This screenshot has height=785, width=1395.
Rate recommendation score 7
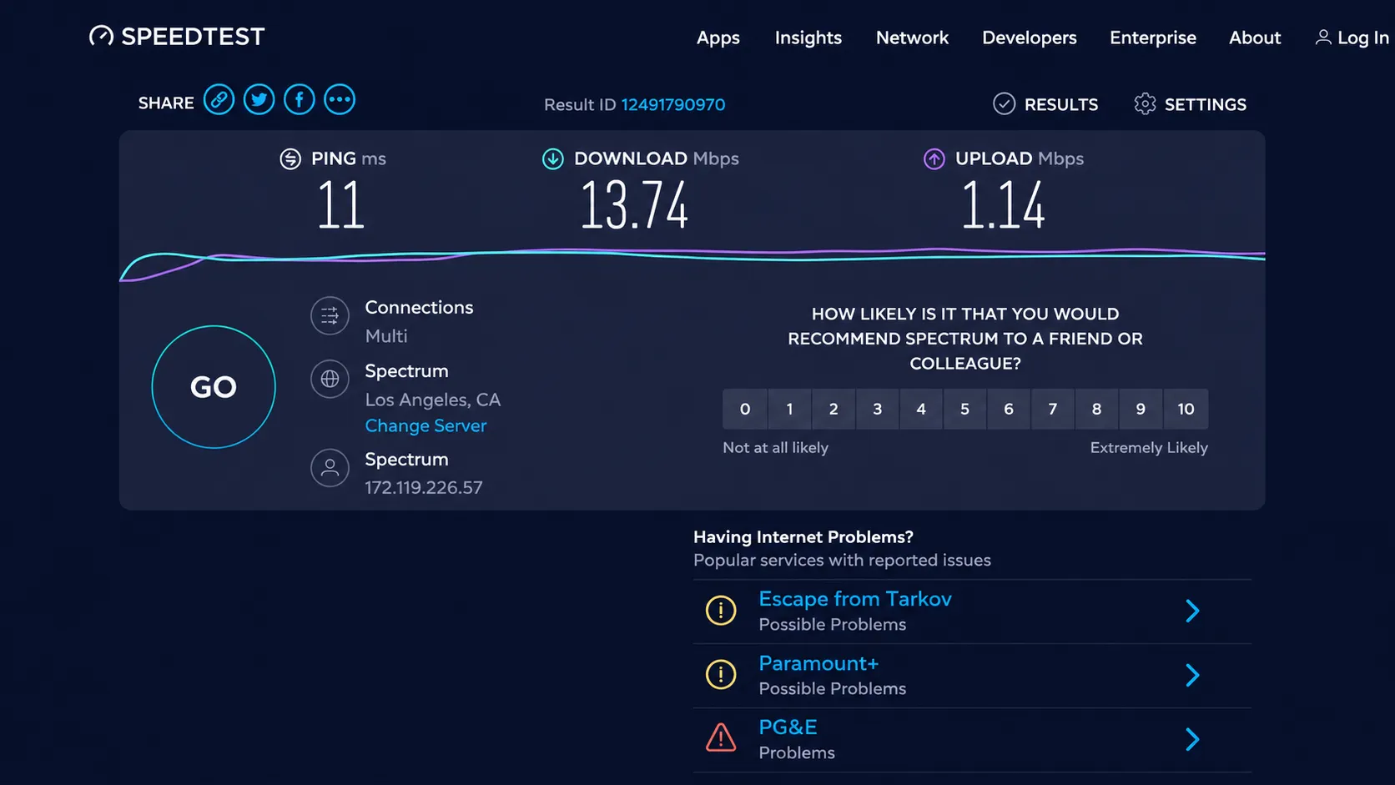(x=1053, y=409)
